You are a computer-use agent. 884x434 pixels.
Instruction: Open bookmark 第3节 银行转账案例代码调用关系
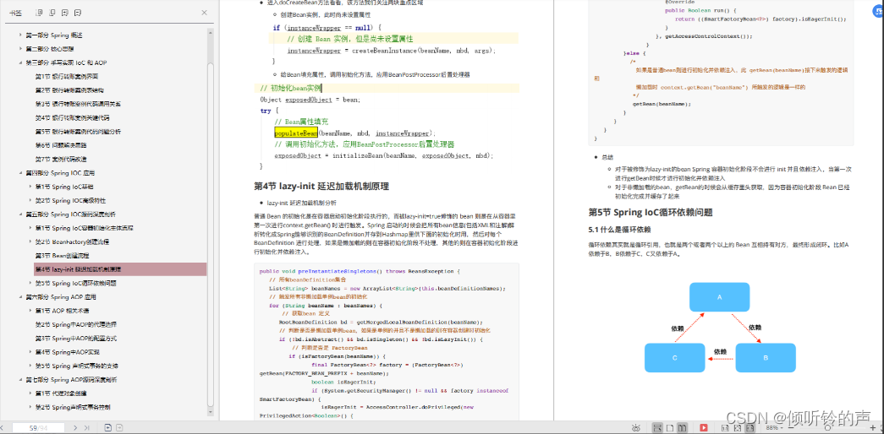pyautogui.click(x=78, y=104)
